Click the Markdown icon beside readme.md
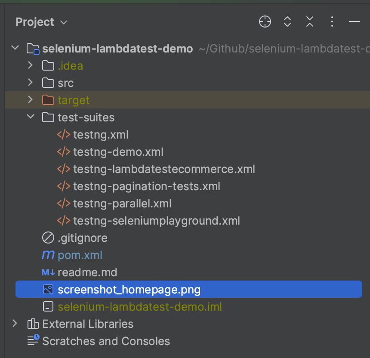This screenshot has width=370, height=358. click(48, 272)
